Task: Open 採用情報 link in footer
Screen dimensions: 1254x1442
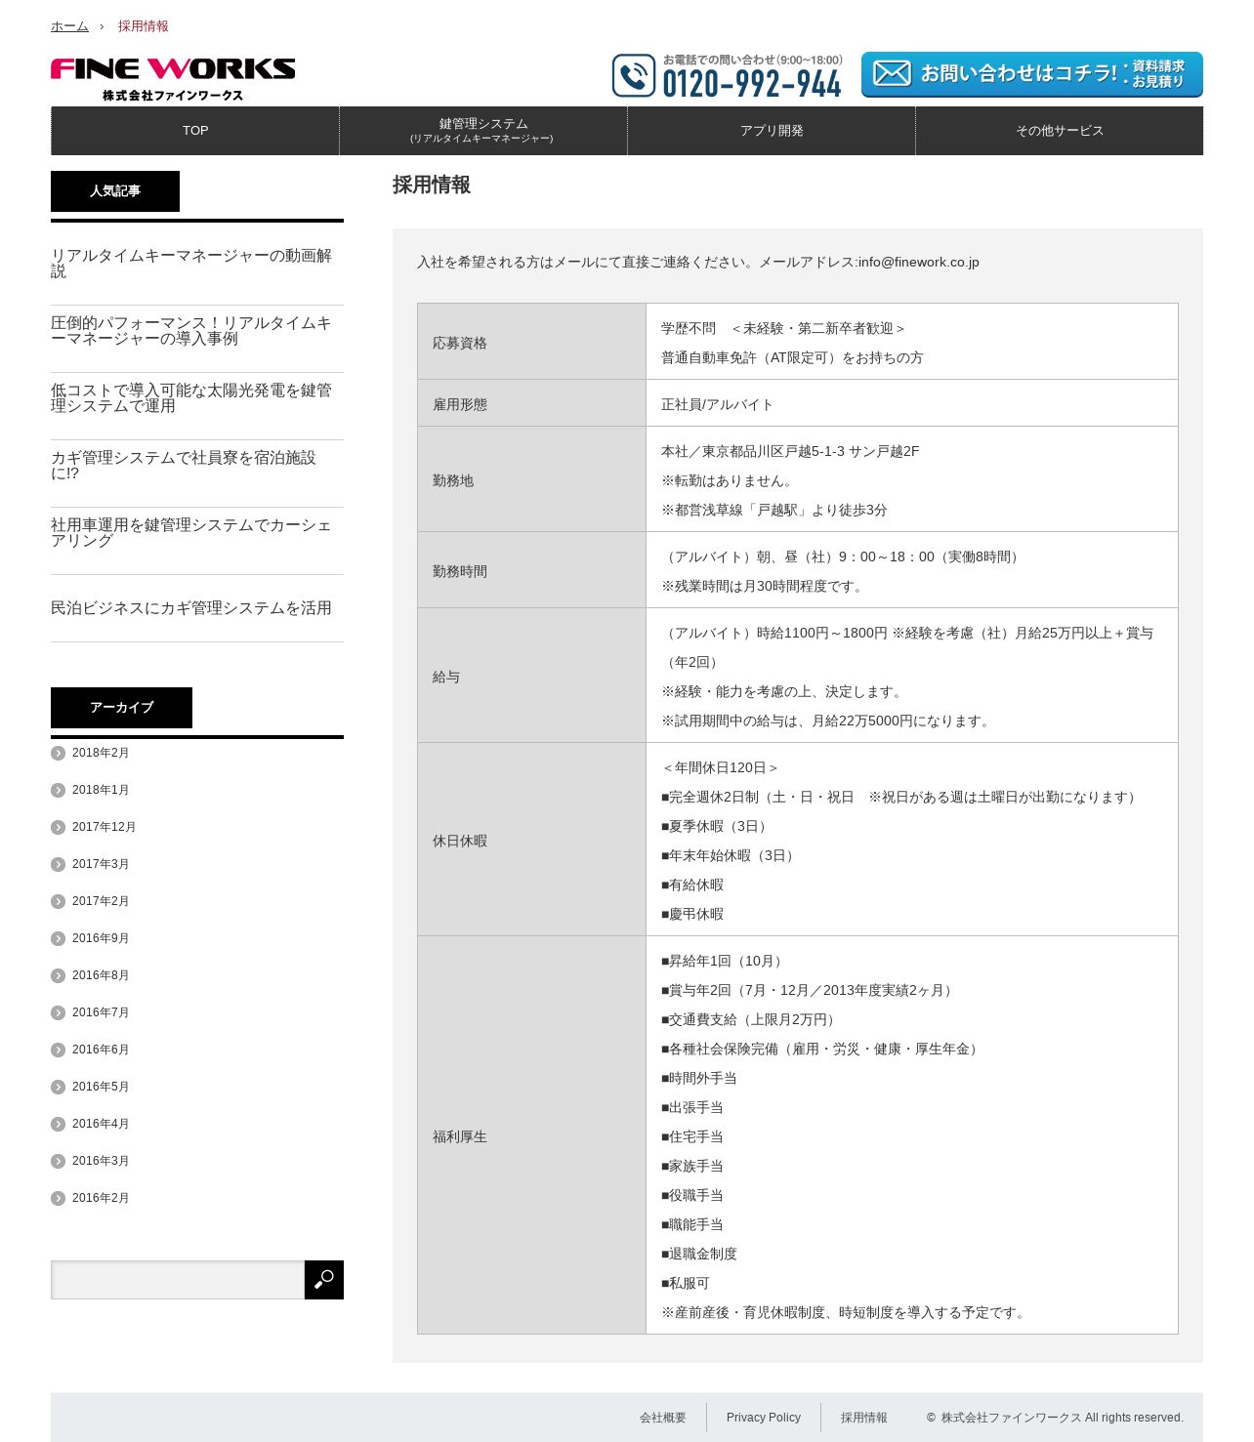Action: (864, 1418)
